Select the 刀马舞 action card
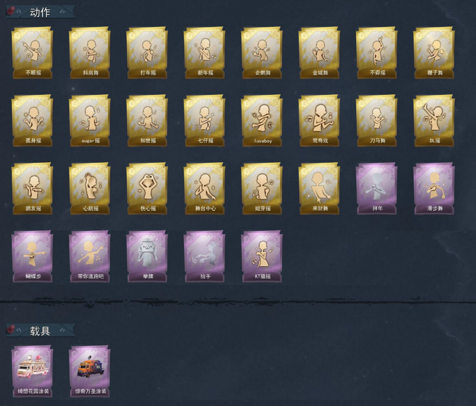This screenshot has height=406, width=476. (x=377, y=120)
